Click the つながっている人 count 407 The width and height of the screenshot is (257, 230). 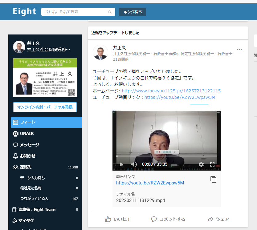pos(75,199)
